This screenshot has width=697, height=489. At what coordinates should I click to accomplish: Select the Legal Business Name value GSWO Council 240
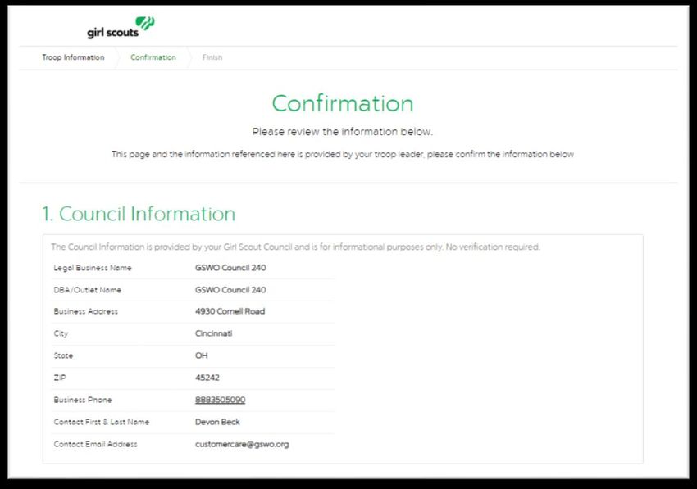point(230,268)
